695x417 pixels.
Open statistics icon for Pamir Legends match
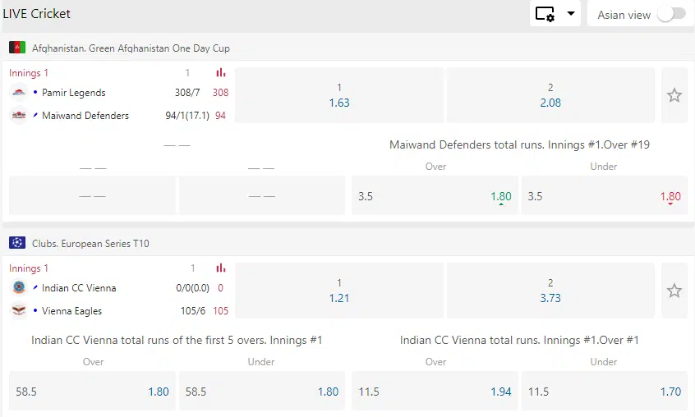(x=220, y=73)
